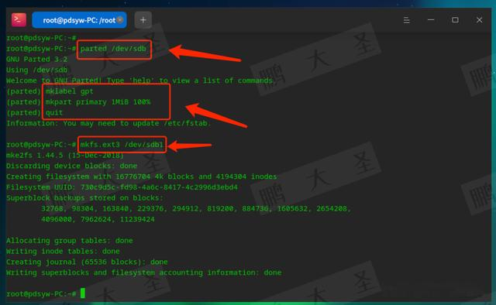Click the 'mklabel gpt' command text

(69, 91)
